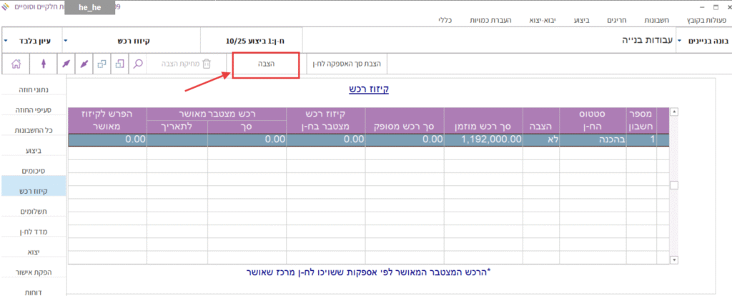Open the סיכומים side tab
The image size is (732, 296).
(33, 172)
